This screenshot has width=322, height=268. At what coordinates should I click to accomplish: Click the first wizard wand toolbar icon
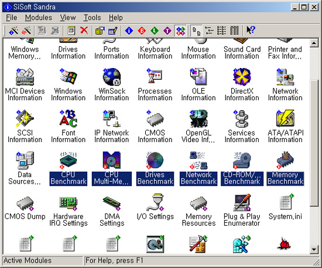click(13, 30)
